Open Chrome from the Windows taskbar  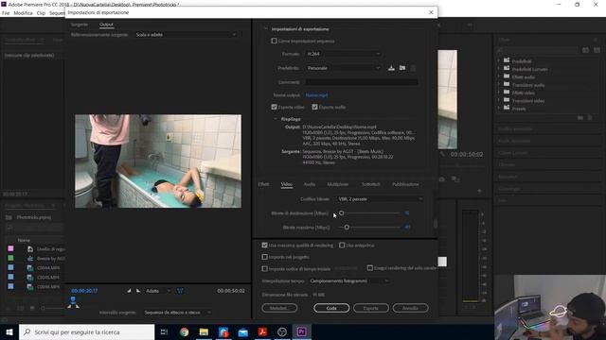pos(185,331)
